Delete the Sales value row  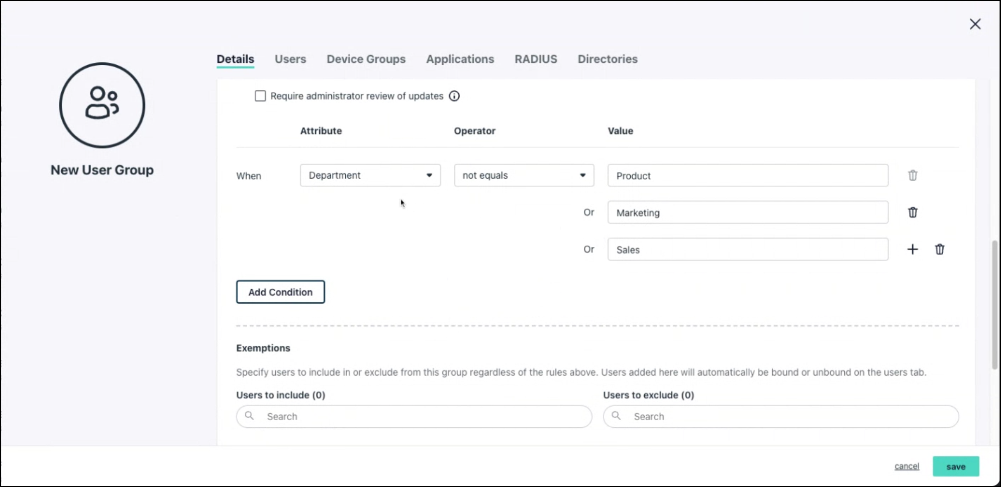(x=939, y=250)
